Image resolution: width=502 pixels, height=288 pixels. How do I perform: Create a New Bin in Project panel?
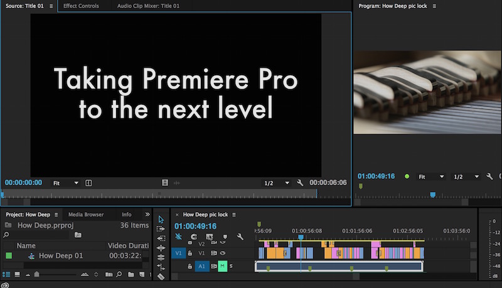pos(131,274)
